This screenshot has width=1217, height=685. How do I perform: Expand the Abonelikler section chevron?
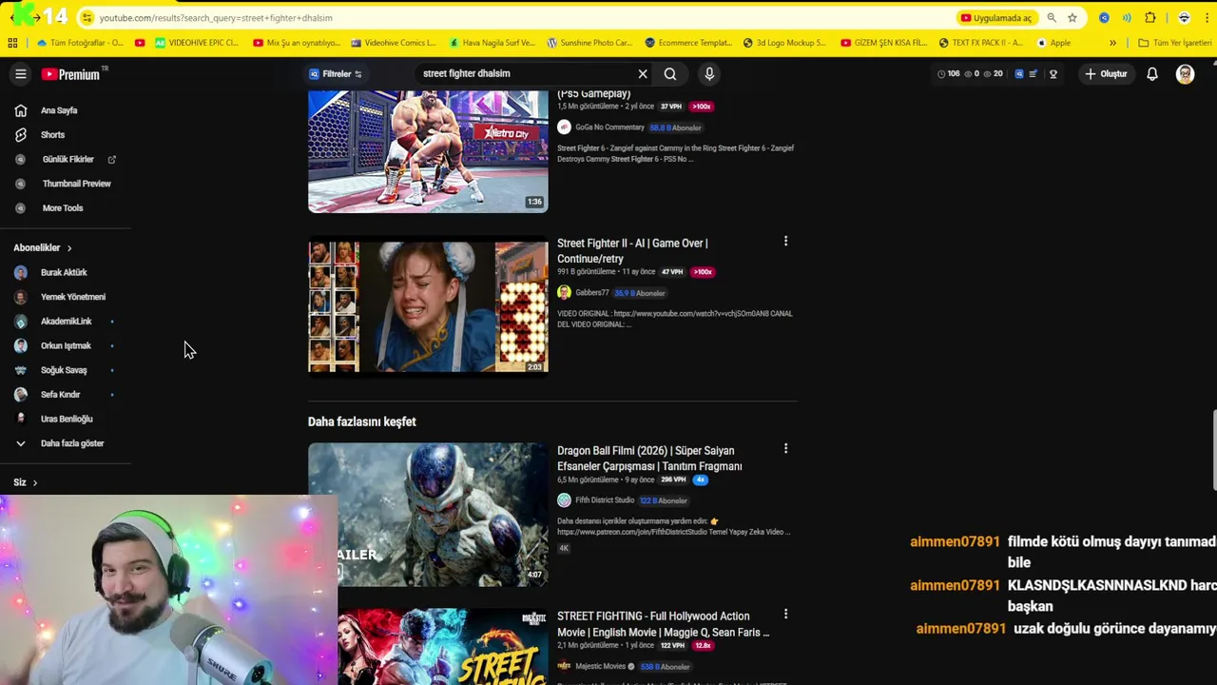(x=68, y=248)
